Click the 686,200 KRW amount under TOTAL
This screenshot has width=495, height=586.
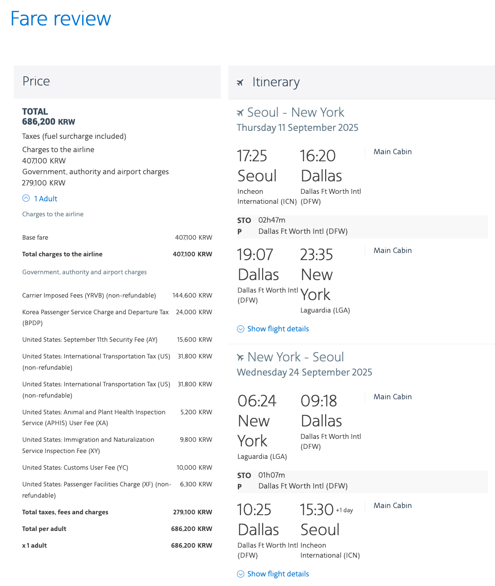click(x=48, y=122)
